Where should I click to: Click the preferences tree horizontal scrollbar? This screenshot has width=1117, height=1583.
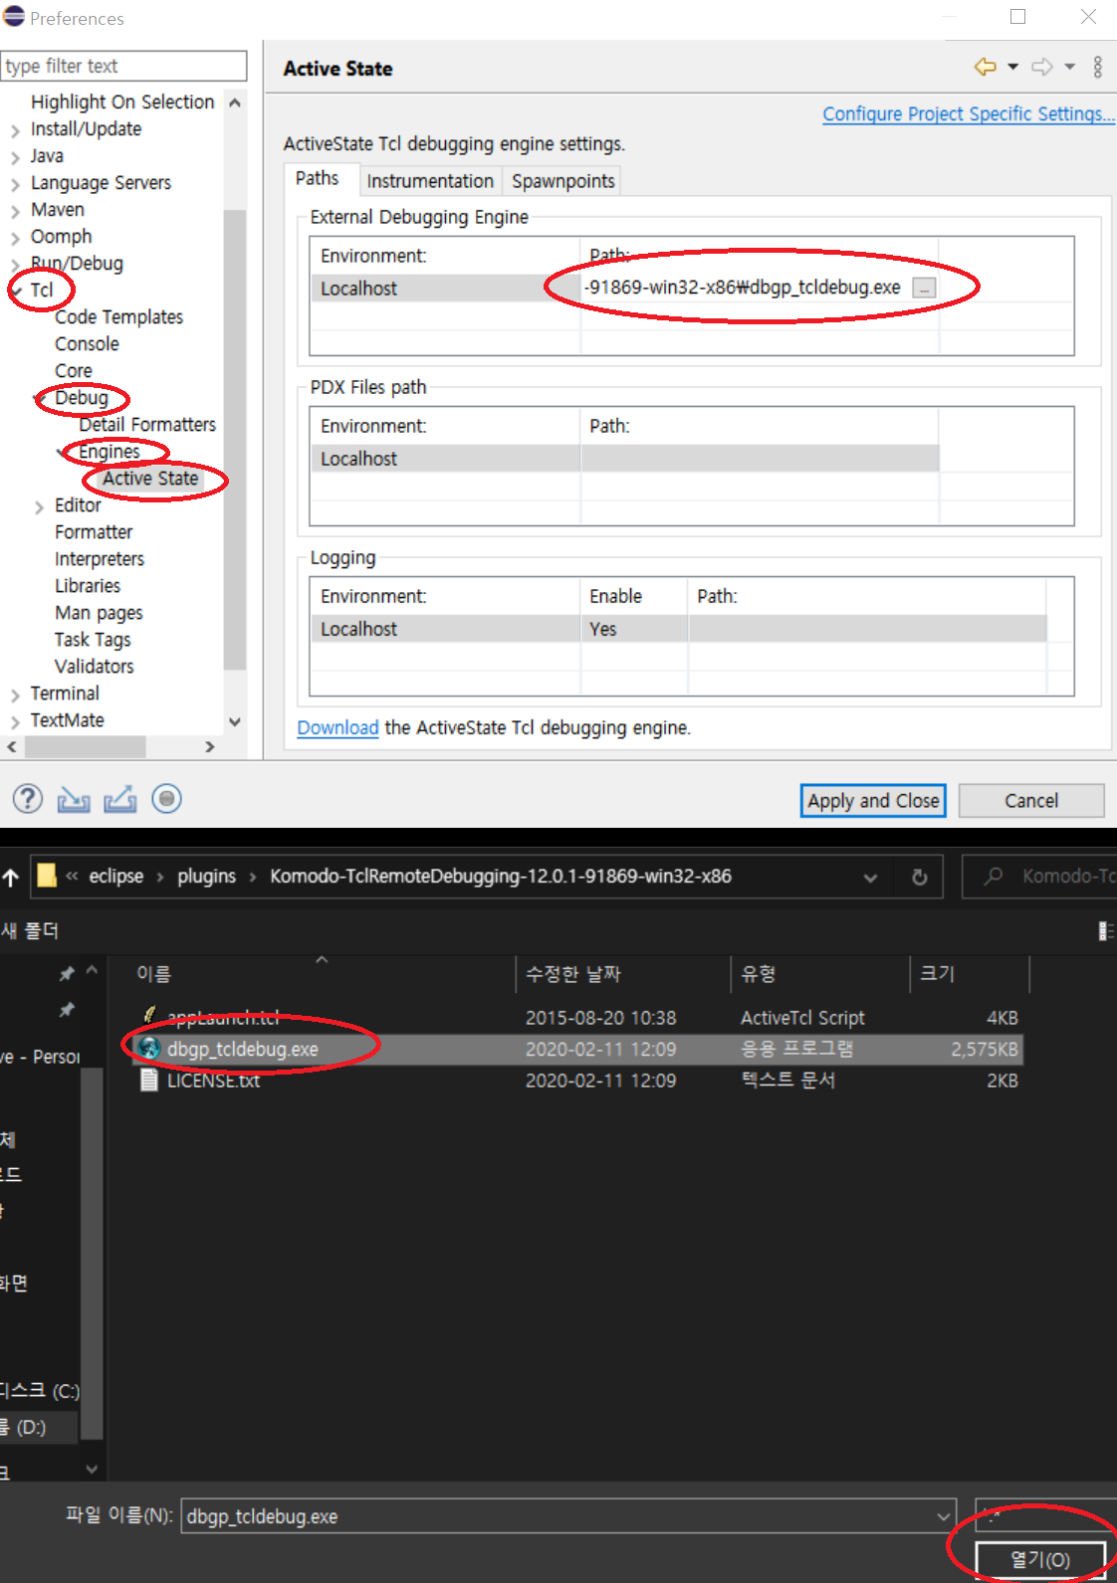[x=84, y=746]
